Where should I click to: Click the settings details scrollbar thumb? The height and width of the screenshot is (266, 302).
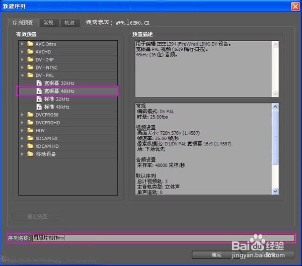point(275,137)
